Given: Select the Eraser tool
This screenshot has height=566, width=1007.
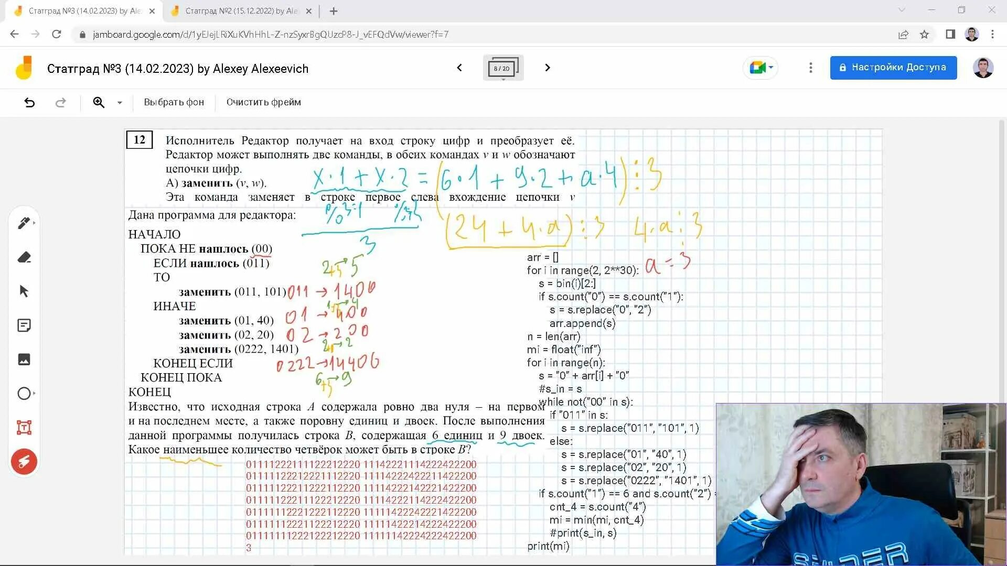Looking at the screenshot, I should [24, 257].
